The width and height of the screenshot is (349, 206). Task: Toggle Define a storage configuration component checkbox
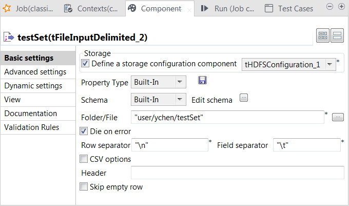(85, 64)
